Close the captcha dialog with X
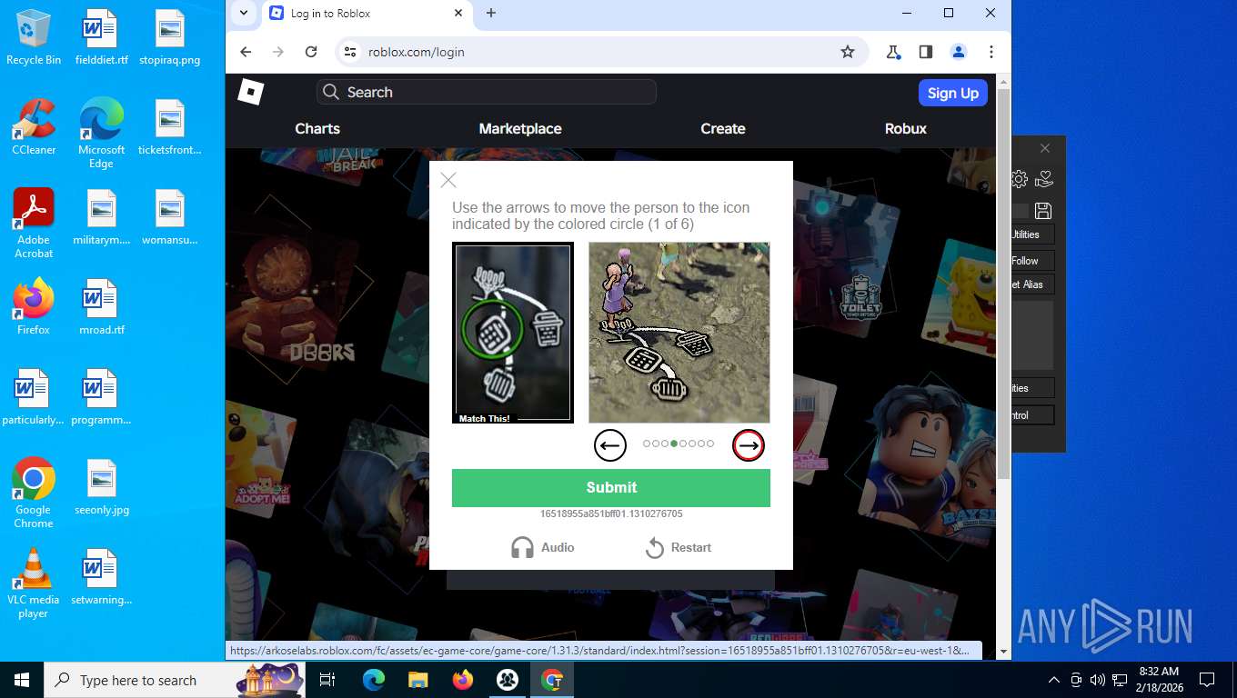 click(448, 180)
